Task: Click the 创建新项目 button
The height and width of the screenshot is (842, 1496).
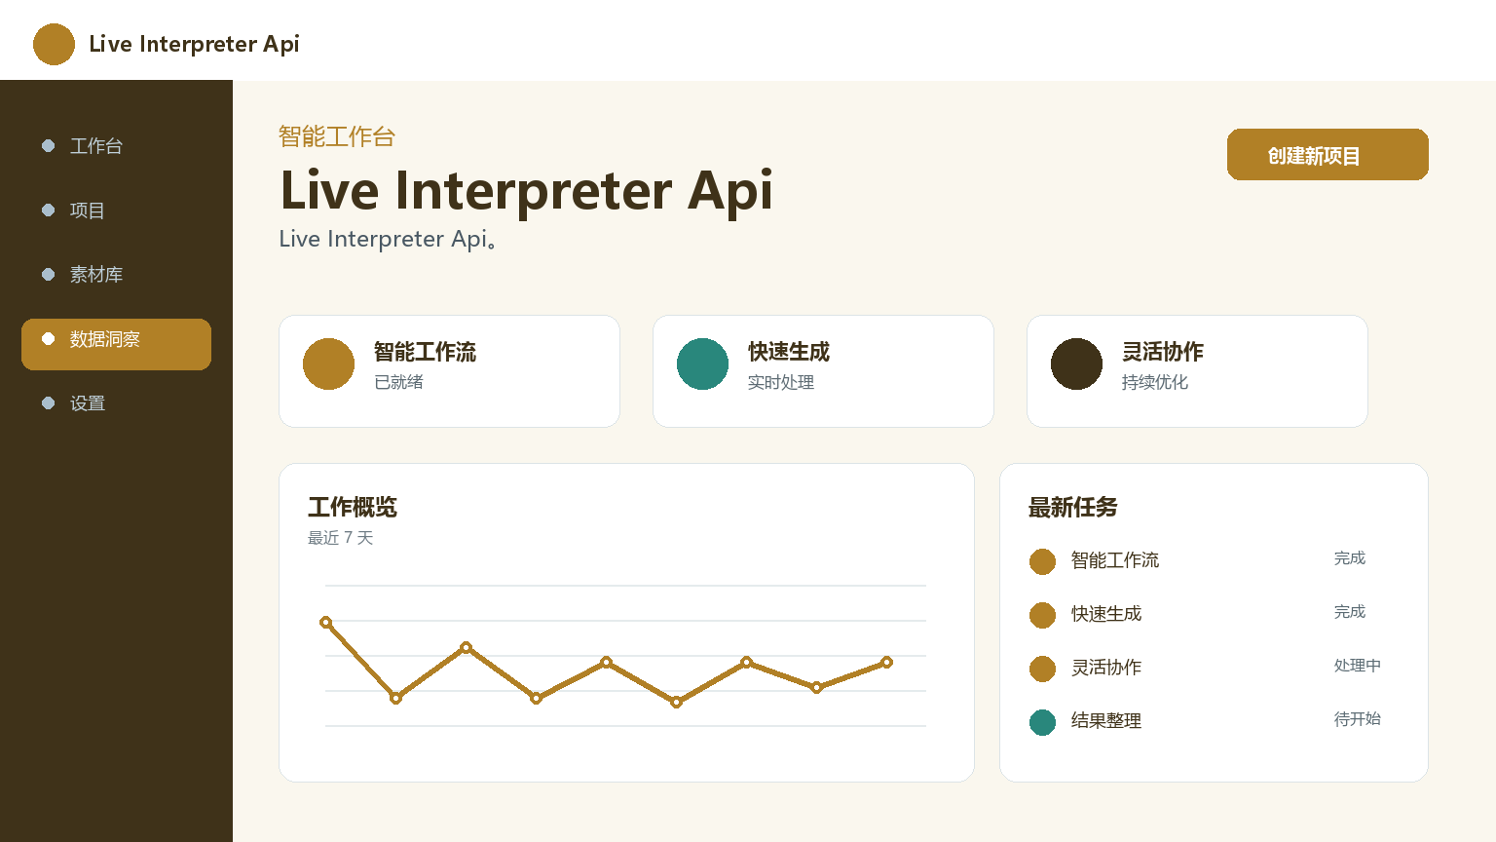Action: point(1328,155)
